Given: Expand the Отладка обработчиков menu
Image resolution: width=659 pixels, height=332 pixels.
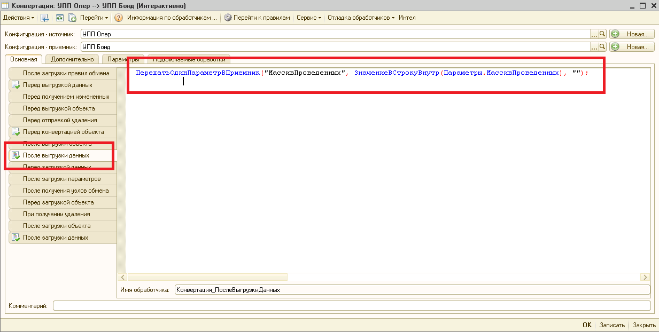Looking at the screenshot, I should (x=361, y=18).
